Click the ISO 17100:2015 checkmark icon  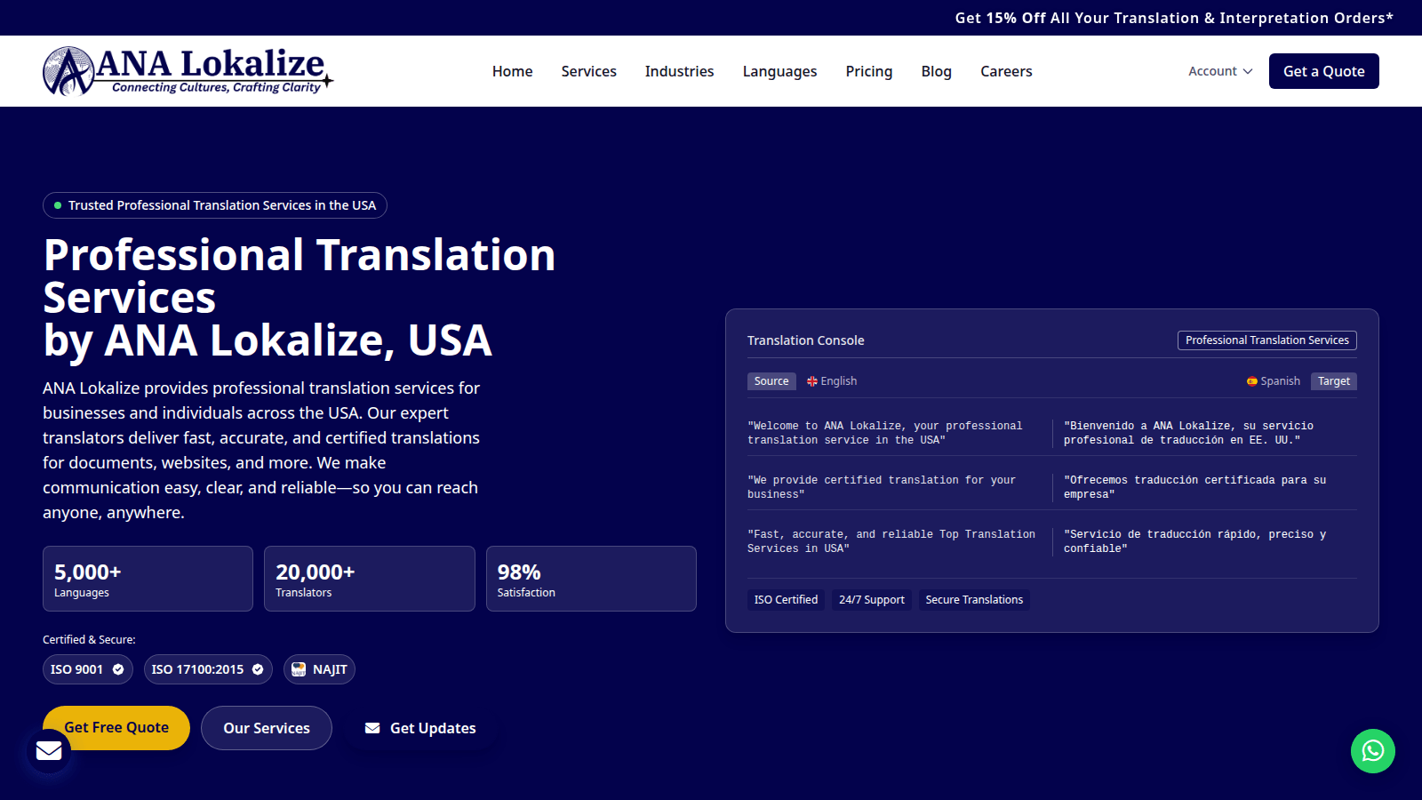[258, 669]
